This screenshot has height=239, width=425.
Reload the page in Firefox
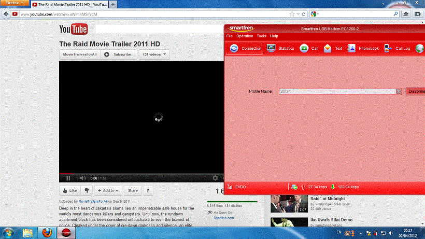[304, 14]
